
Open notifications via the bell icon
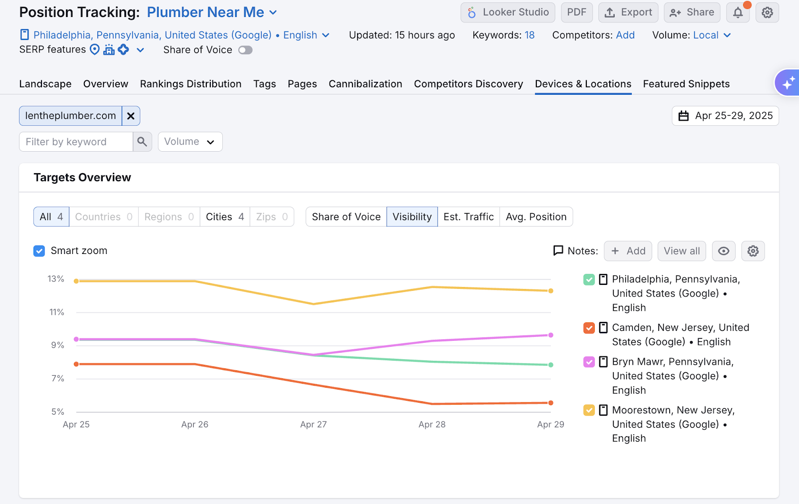click(738, 12)
